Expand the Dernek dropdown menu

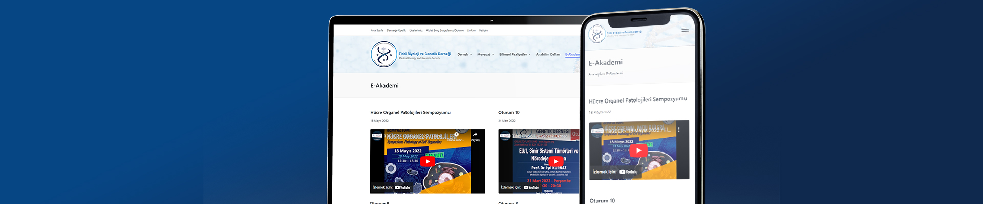point(464,54)
